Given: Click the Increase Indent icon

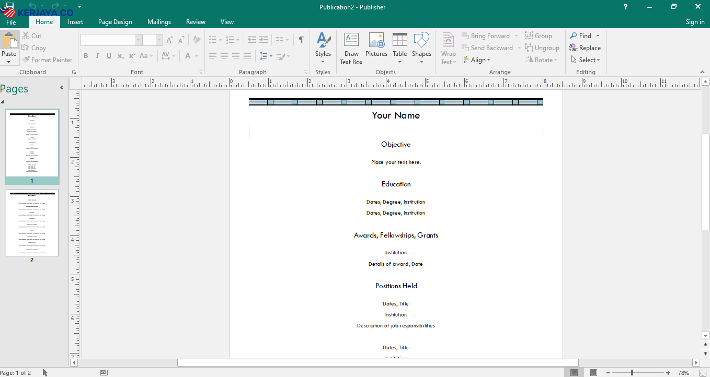Looking at the screenshot, I should coord(264,40).
